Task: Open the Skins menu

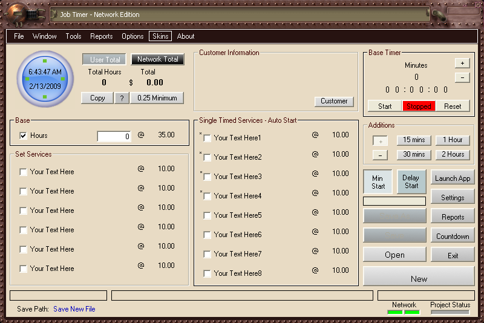Action: click(160, 36)
